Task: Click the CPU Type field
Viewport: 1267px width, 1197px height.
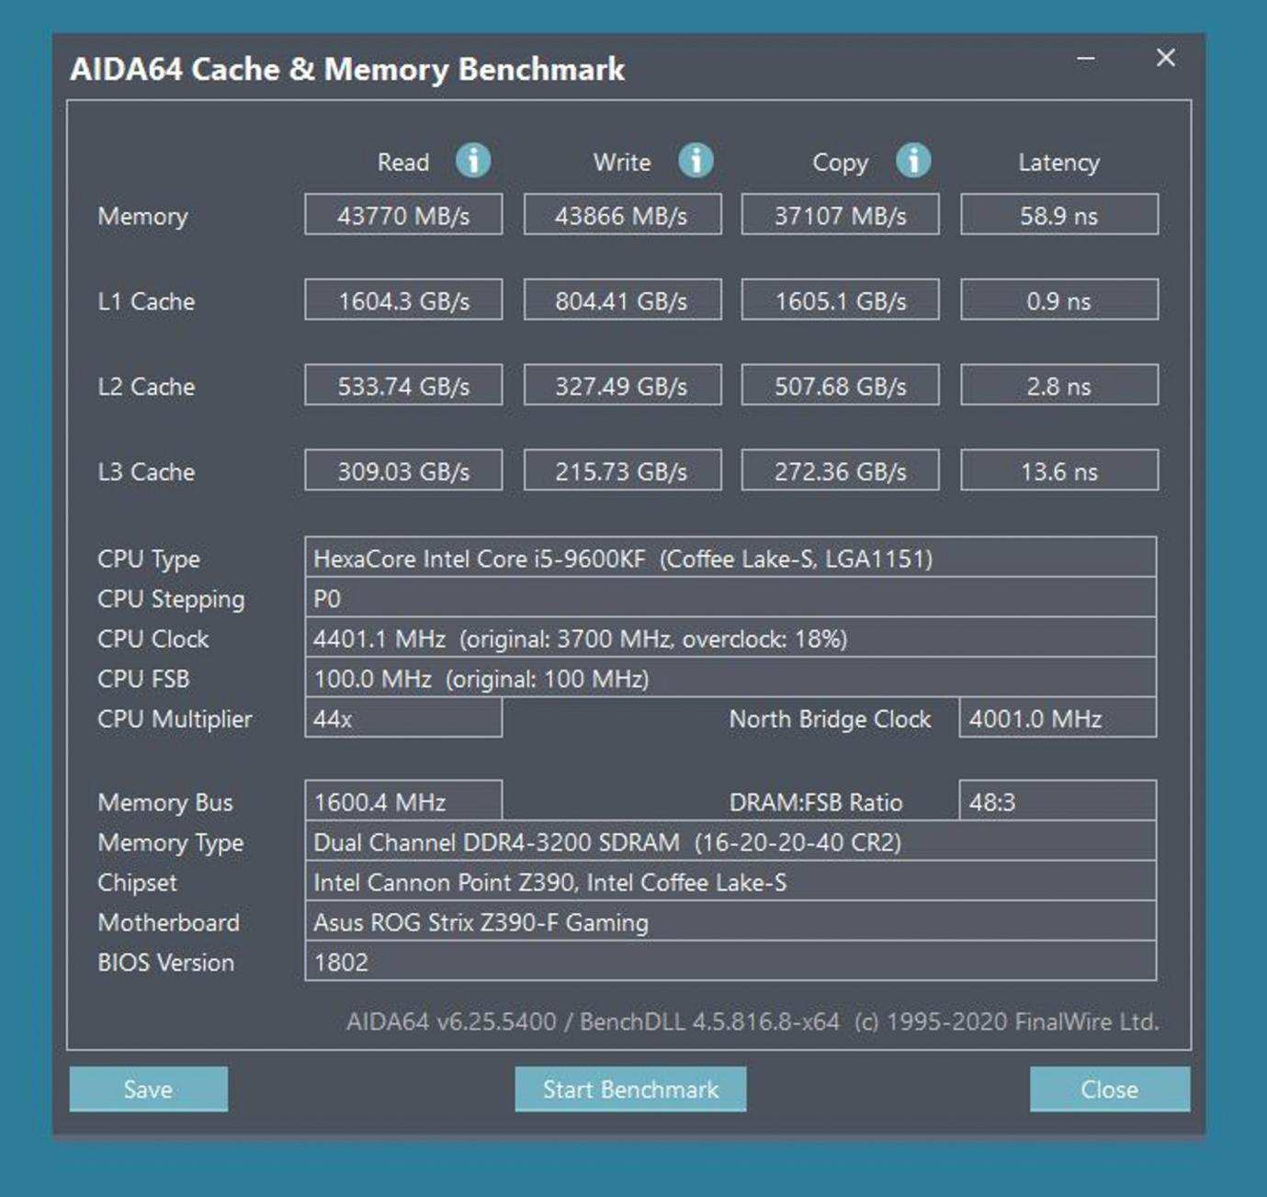Action: (x=730, y=559)
